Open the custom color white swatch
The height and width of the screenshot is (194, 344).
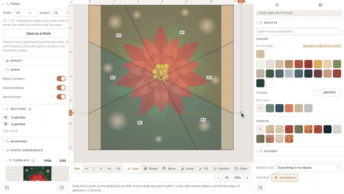coord(317,92)
